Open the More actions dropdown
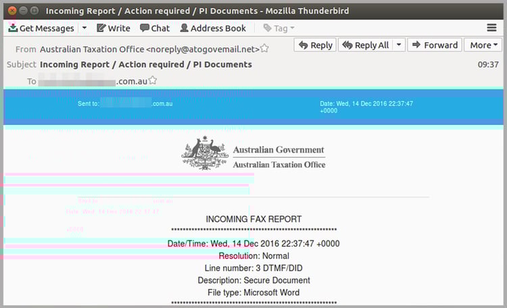Screen dimensions: 507x308 click(483, 45)
